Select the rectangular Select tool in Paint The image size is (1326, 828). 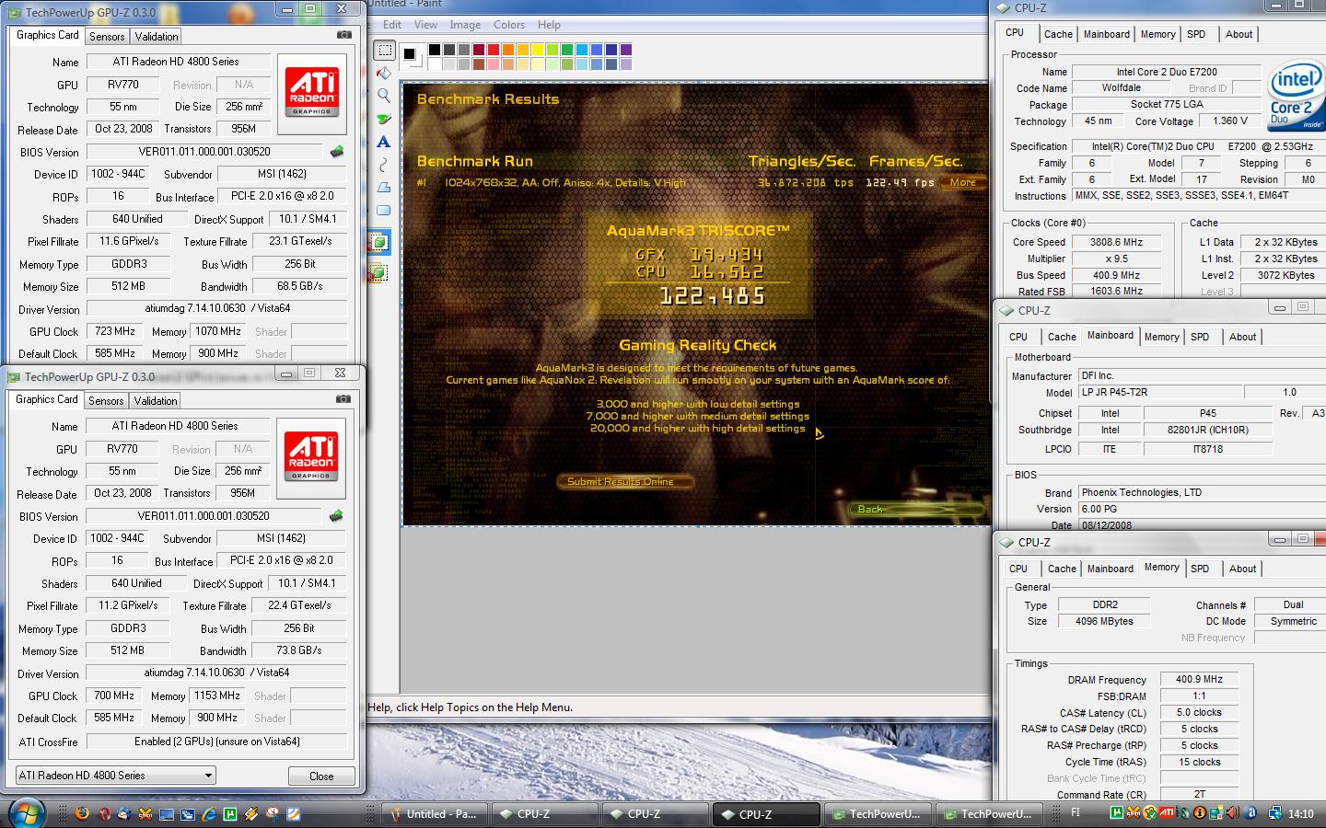point(385,51)
